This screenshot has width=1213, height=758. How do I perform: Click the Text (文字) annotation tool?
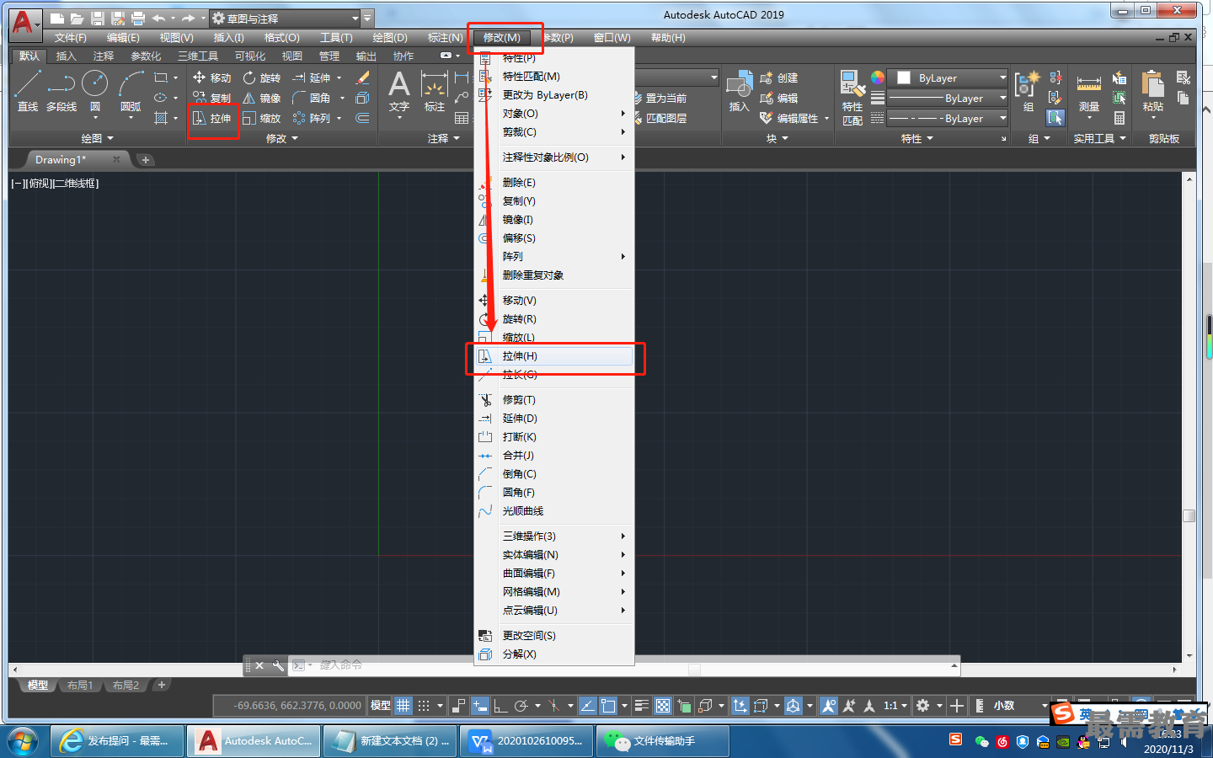click(399, 91)
